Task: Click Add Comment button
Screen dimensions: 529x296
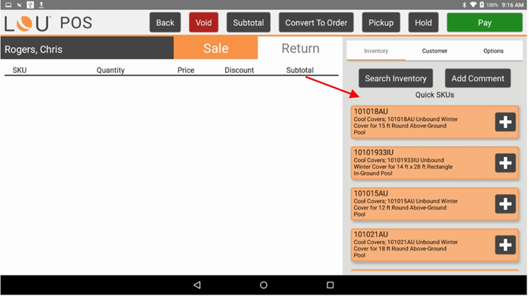Action: [479, 79]
